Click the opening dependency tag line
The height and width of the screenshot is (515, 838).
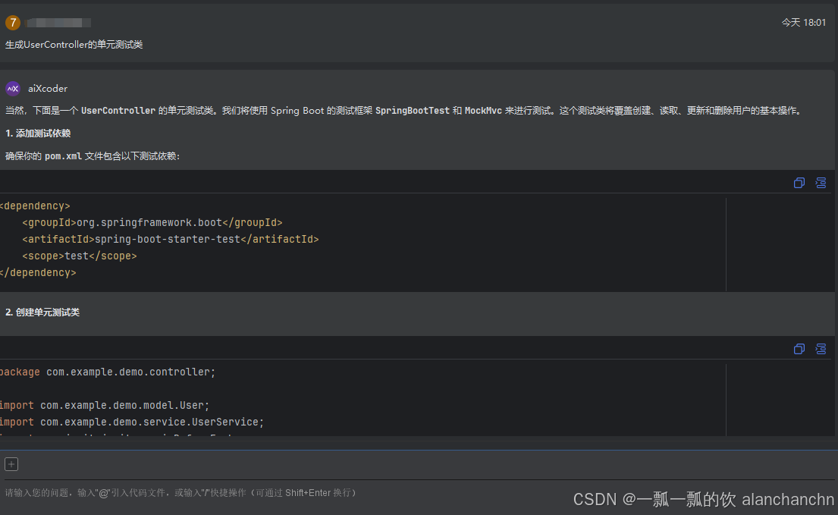tap(36, 206)
